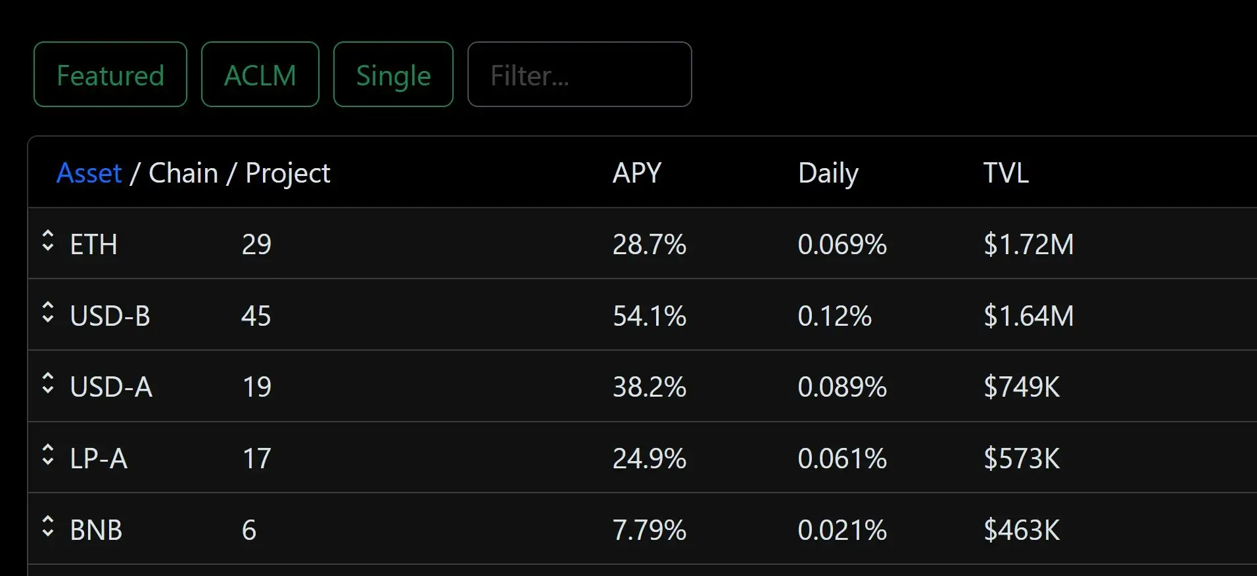Sort table by APY column
The image size is (1257, 576).
click(637, 173)
